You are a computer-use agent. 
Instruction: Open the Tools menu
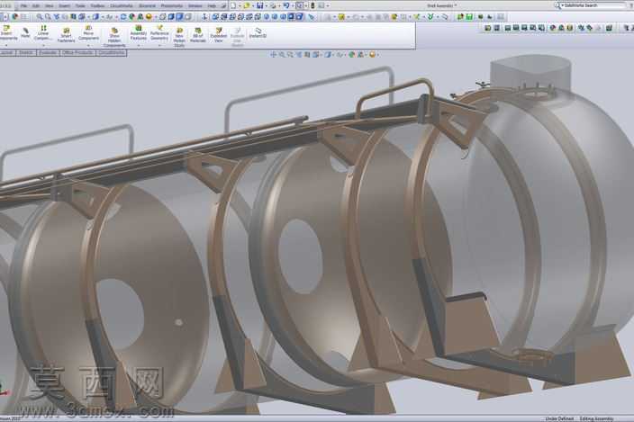80,6
